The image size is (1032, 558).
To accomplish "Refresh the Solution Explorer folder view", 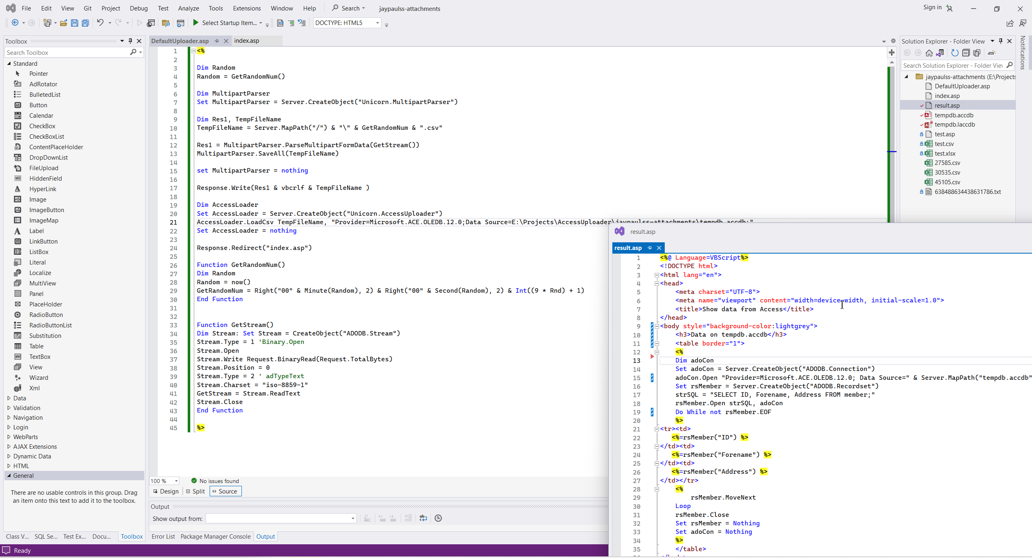I will 955,53.
